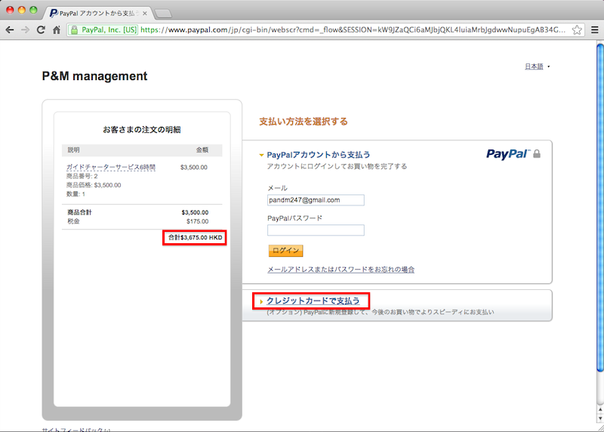Viewport: 604px width, 432px height.
Task: Click the address bar URL
Action: coord(353,29)
